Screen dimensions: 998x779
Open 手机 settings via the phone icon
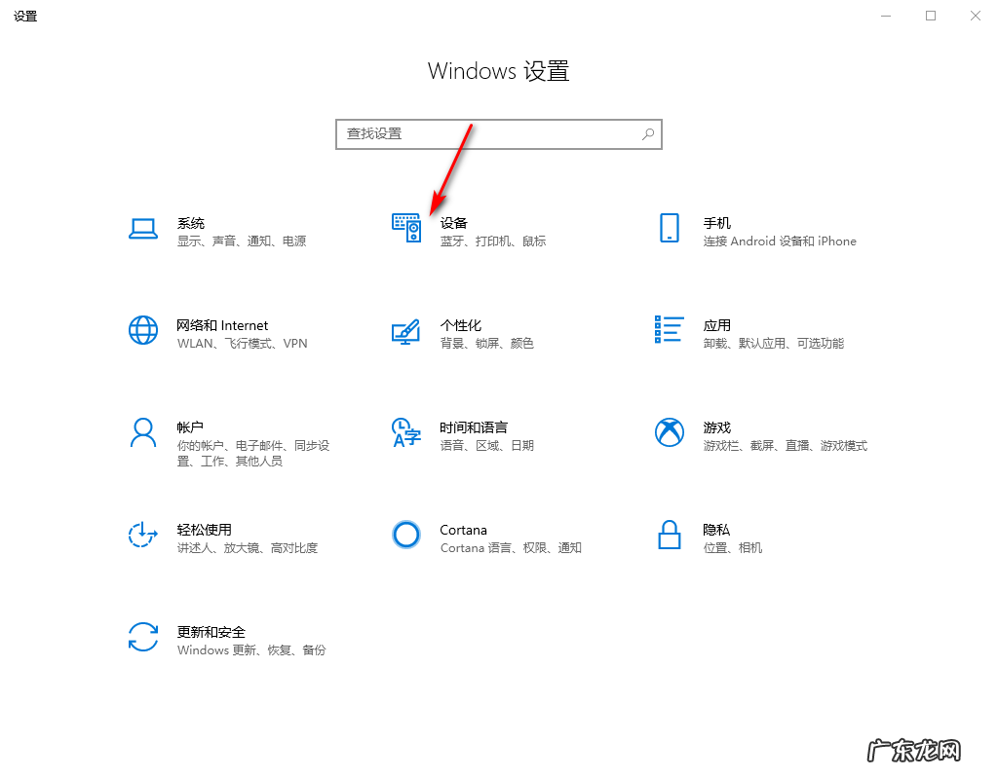click(670, 228)
